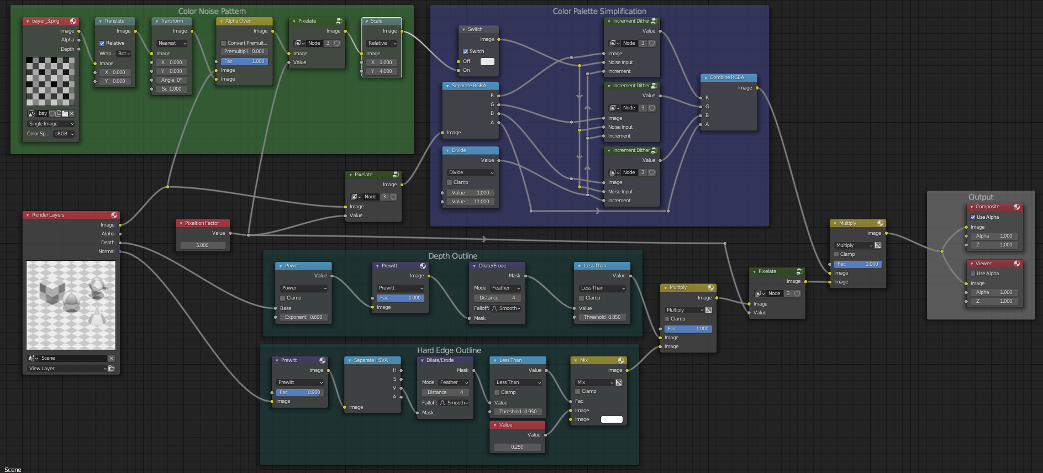Image resolution: width=1043 pixels, height=473 pixels.
Task: Click white color swatch in Mix node
Action: (612, 419)
